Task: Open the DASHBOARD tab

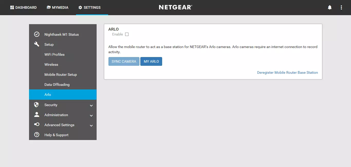Action: (x=23, y=7)
